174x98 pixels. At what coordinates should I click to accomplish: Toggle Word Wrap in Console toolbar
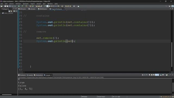pyautogui.click(x=154, y=75)
